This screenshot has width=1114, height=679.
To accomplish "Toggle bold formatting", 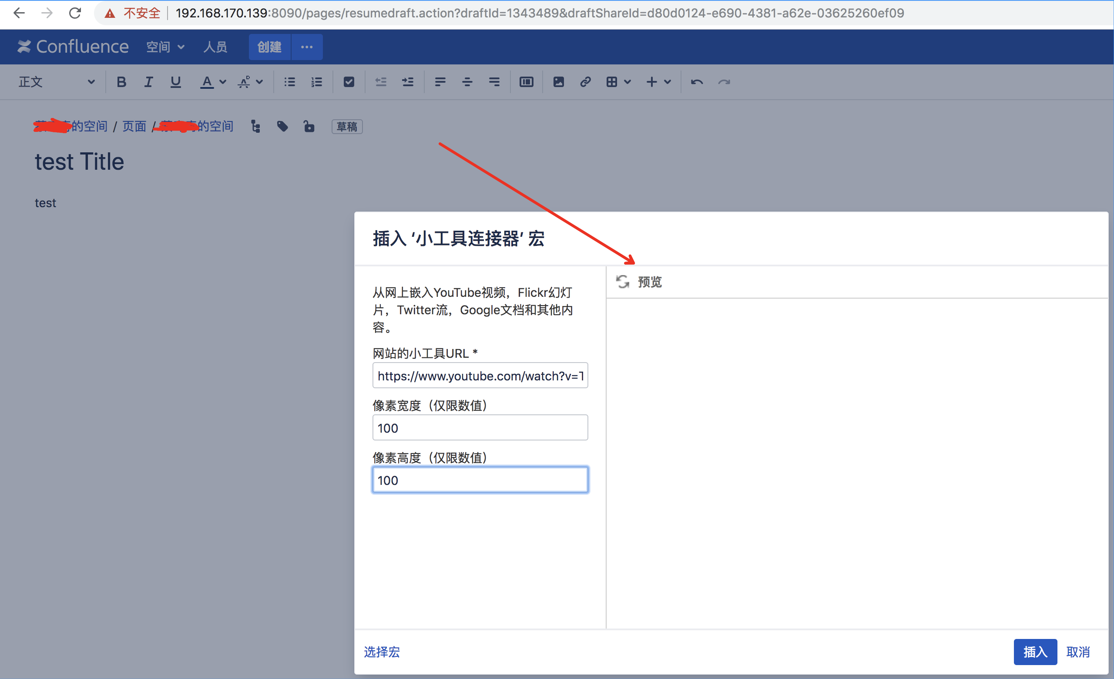I will tap(121, 82).
